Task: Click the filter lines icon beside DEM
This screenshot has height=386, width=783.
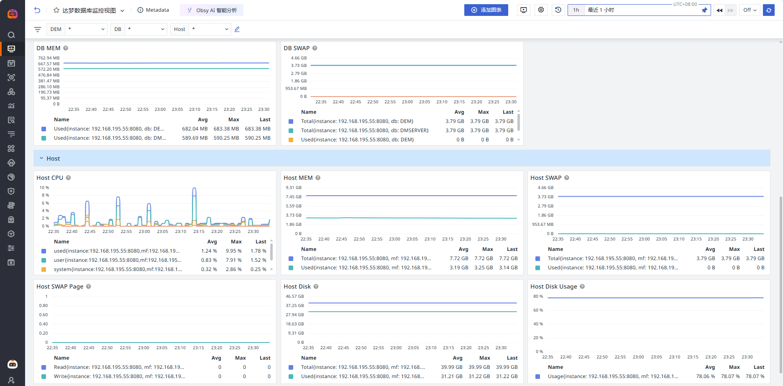Action: [x=38, y=29]
